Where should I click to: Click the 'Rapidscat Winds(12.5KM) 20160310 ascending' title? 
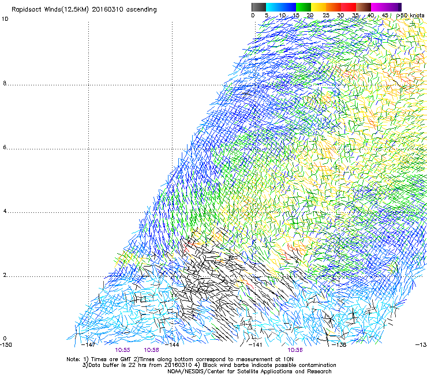tap(84, 10)
